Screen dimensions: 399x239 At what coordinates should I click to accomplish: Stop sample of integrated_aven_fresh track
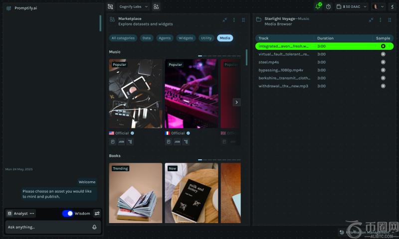[x=383, y=46]
